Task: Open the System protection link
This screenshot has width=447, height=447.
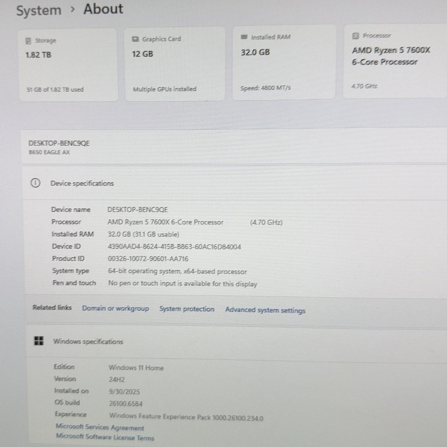Action: coord(187,309)
